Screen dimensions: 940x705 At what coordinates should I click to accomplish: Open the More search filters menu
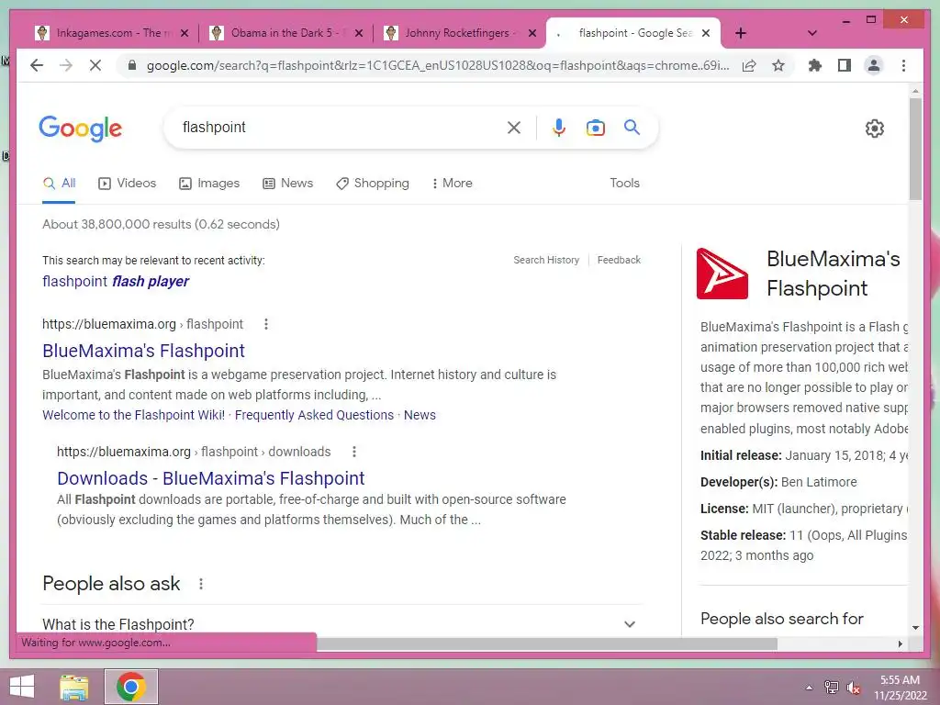point(452,183)
